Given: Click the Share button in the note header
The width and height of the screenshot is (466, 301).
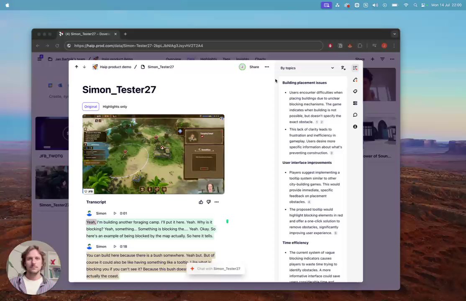Looking at the screenshot, I should 254,67.
